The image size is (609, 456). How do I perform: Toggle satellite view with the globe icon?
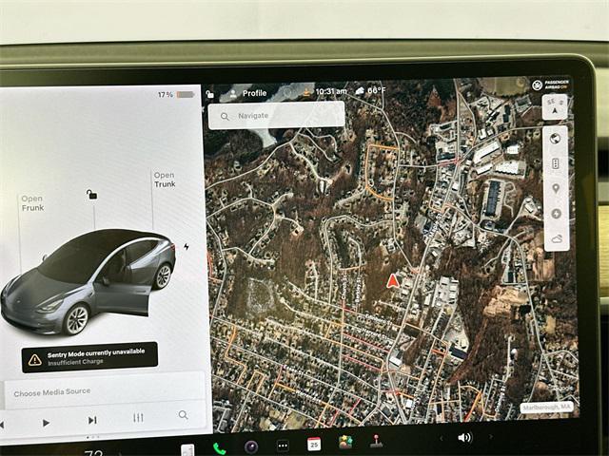pyautogui.click(x=555, y=139)
